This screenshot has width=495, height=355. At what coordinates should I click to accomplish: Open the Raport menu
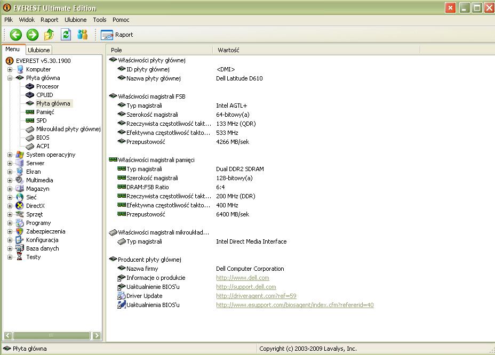[x=49, y=20]
